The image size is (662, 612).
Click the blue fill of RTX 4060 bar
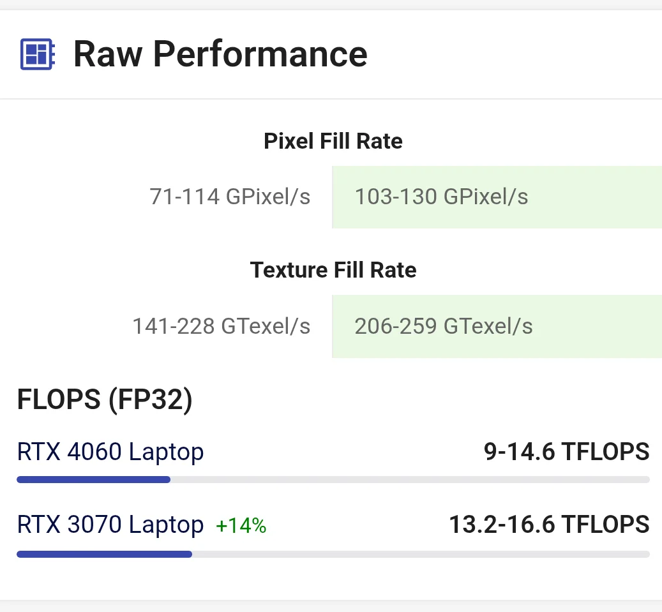93,480
